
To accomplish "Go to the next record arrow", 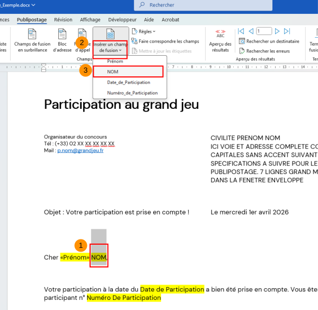I will click(278, 31).
